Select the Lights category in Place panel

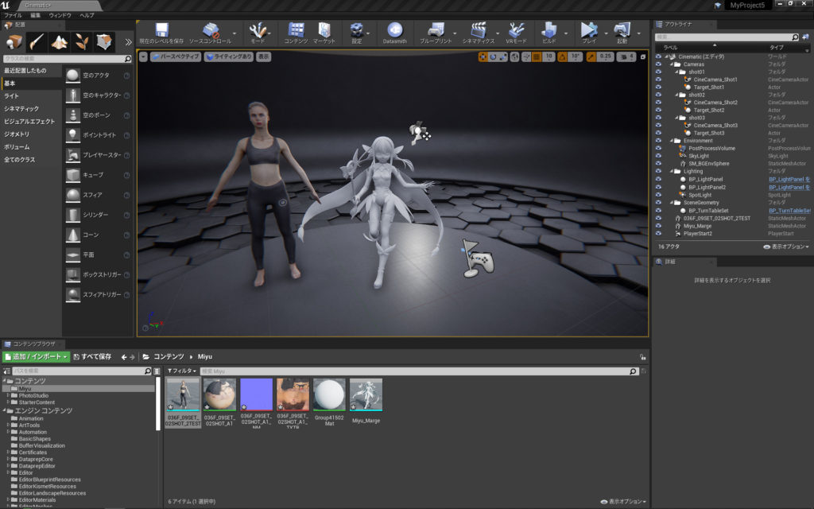point(12,95)
